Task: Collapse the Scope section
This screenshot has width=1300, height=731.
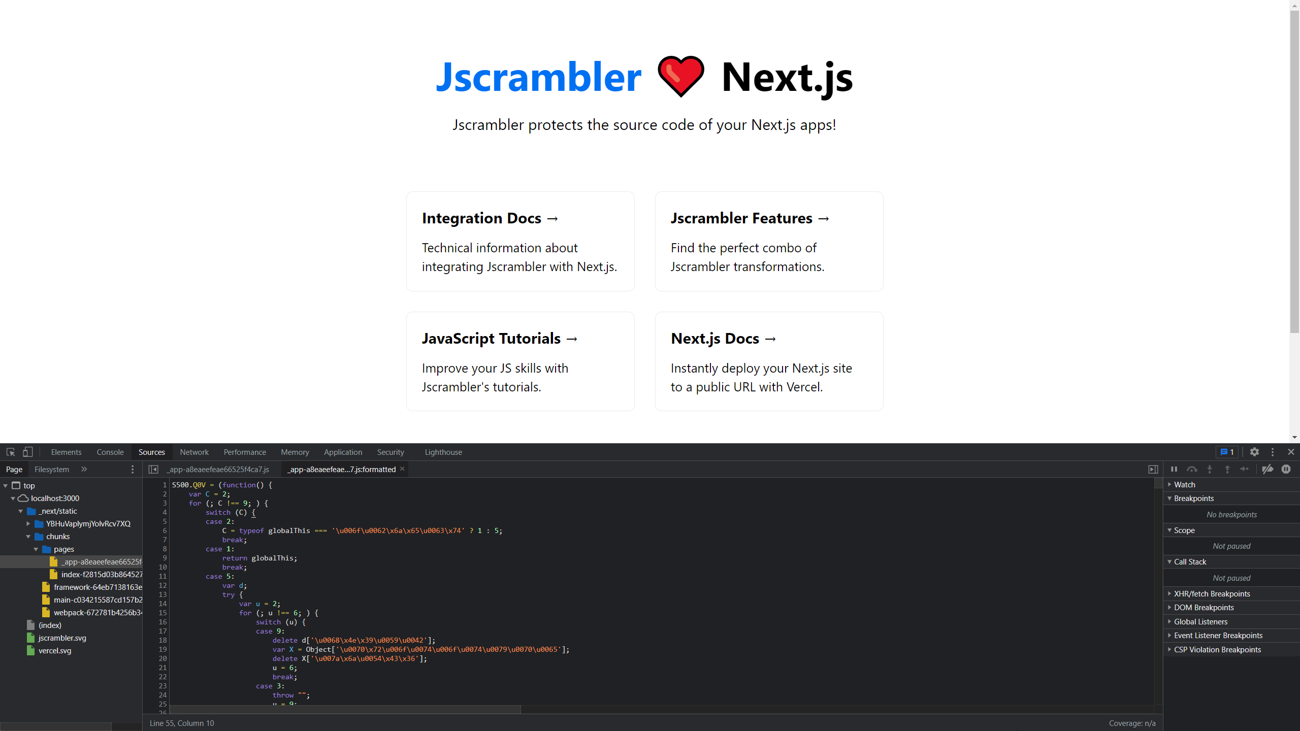Action: (x=1231, y=530)
